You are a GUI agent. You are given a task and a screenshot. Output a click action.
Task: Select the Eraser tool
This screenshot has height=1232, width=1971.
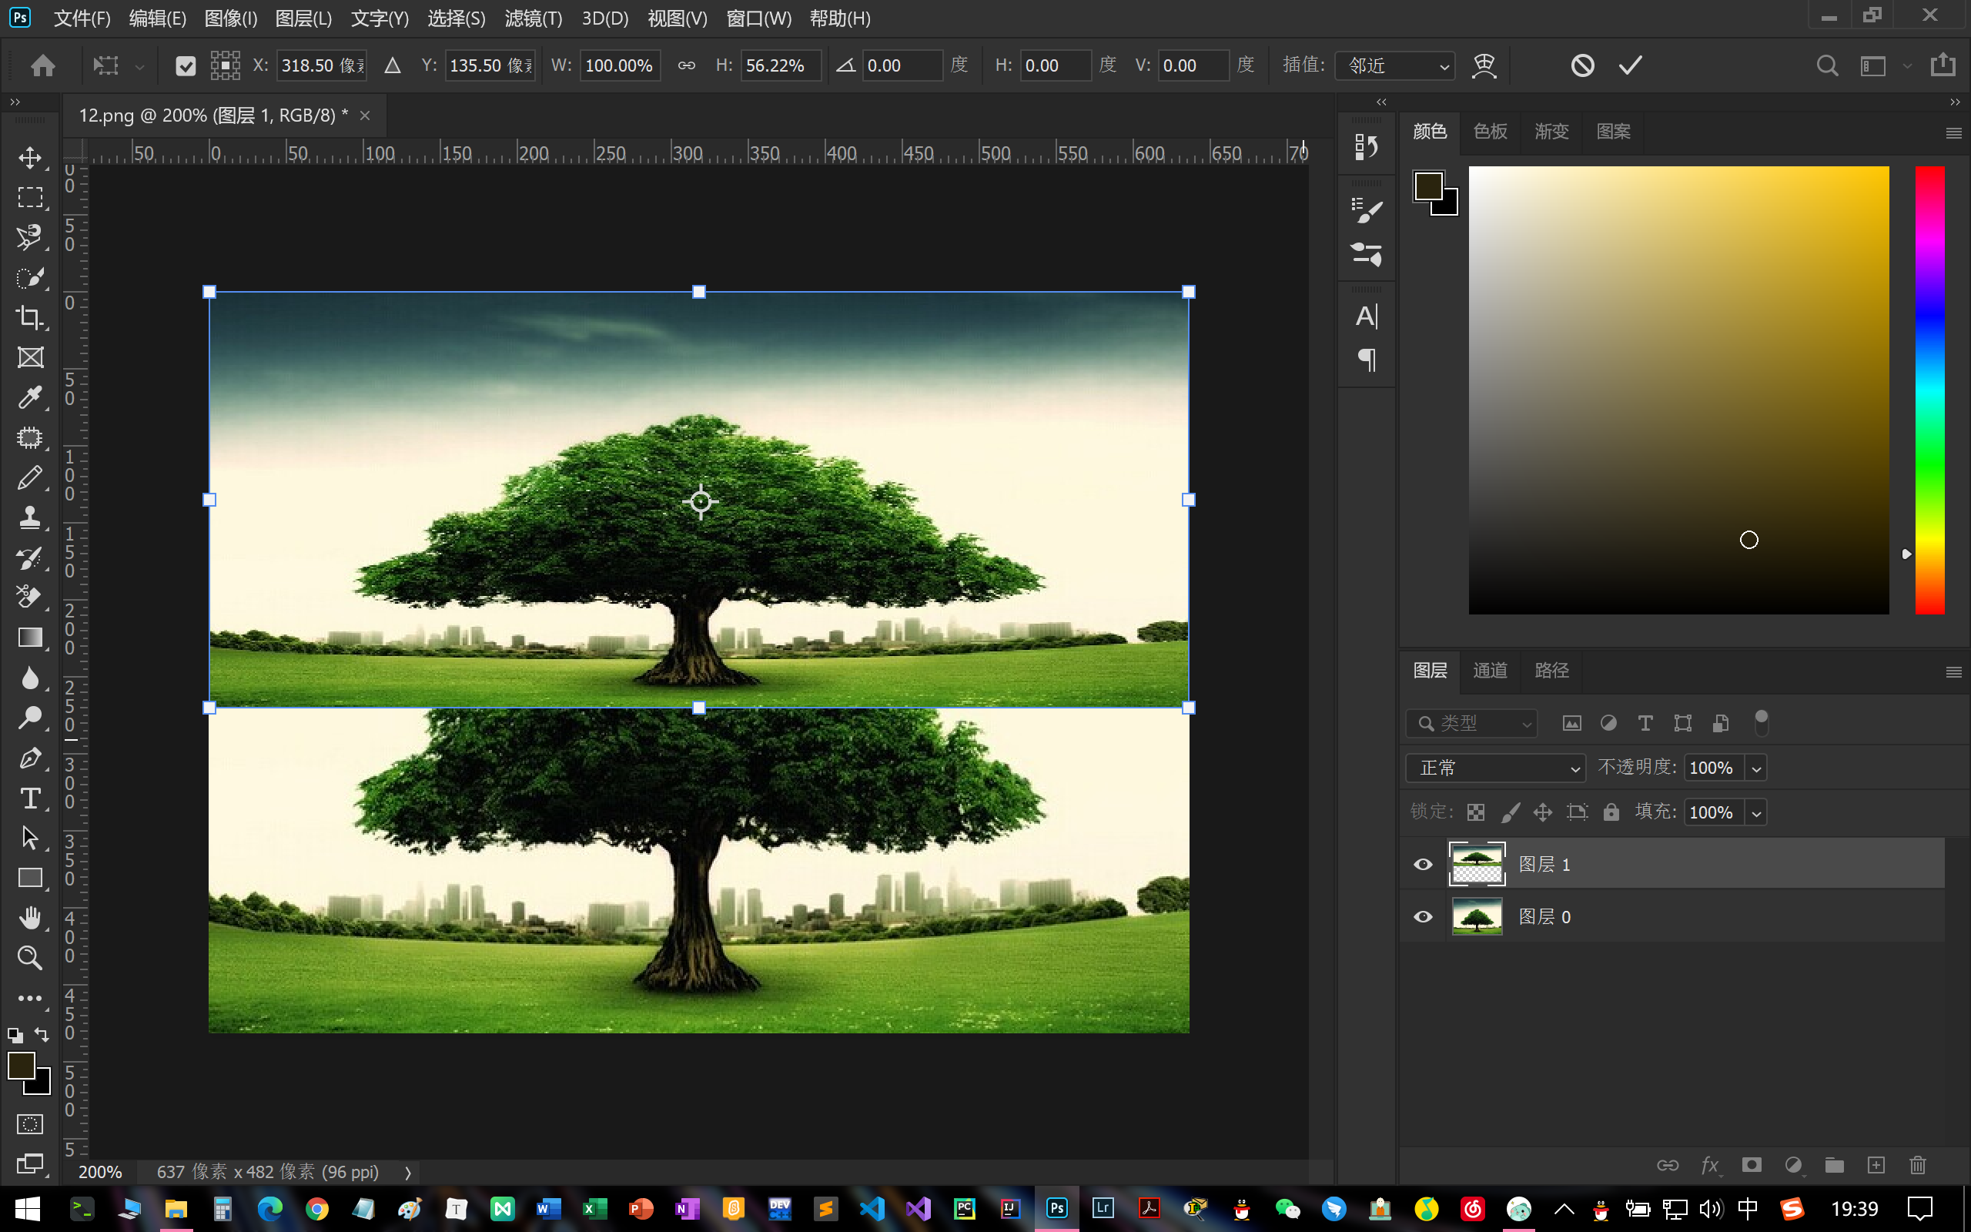point(30,598)
